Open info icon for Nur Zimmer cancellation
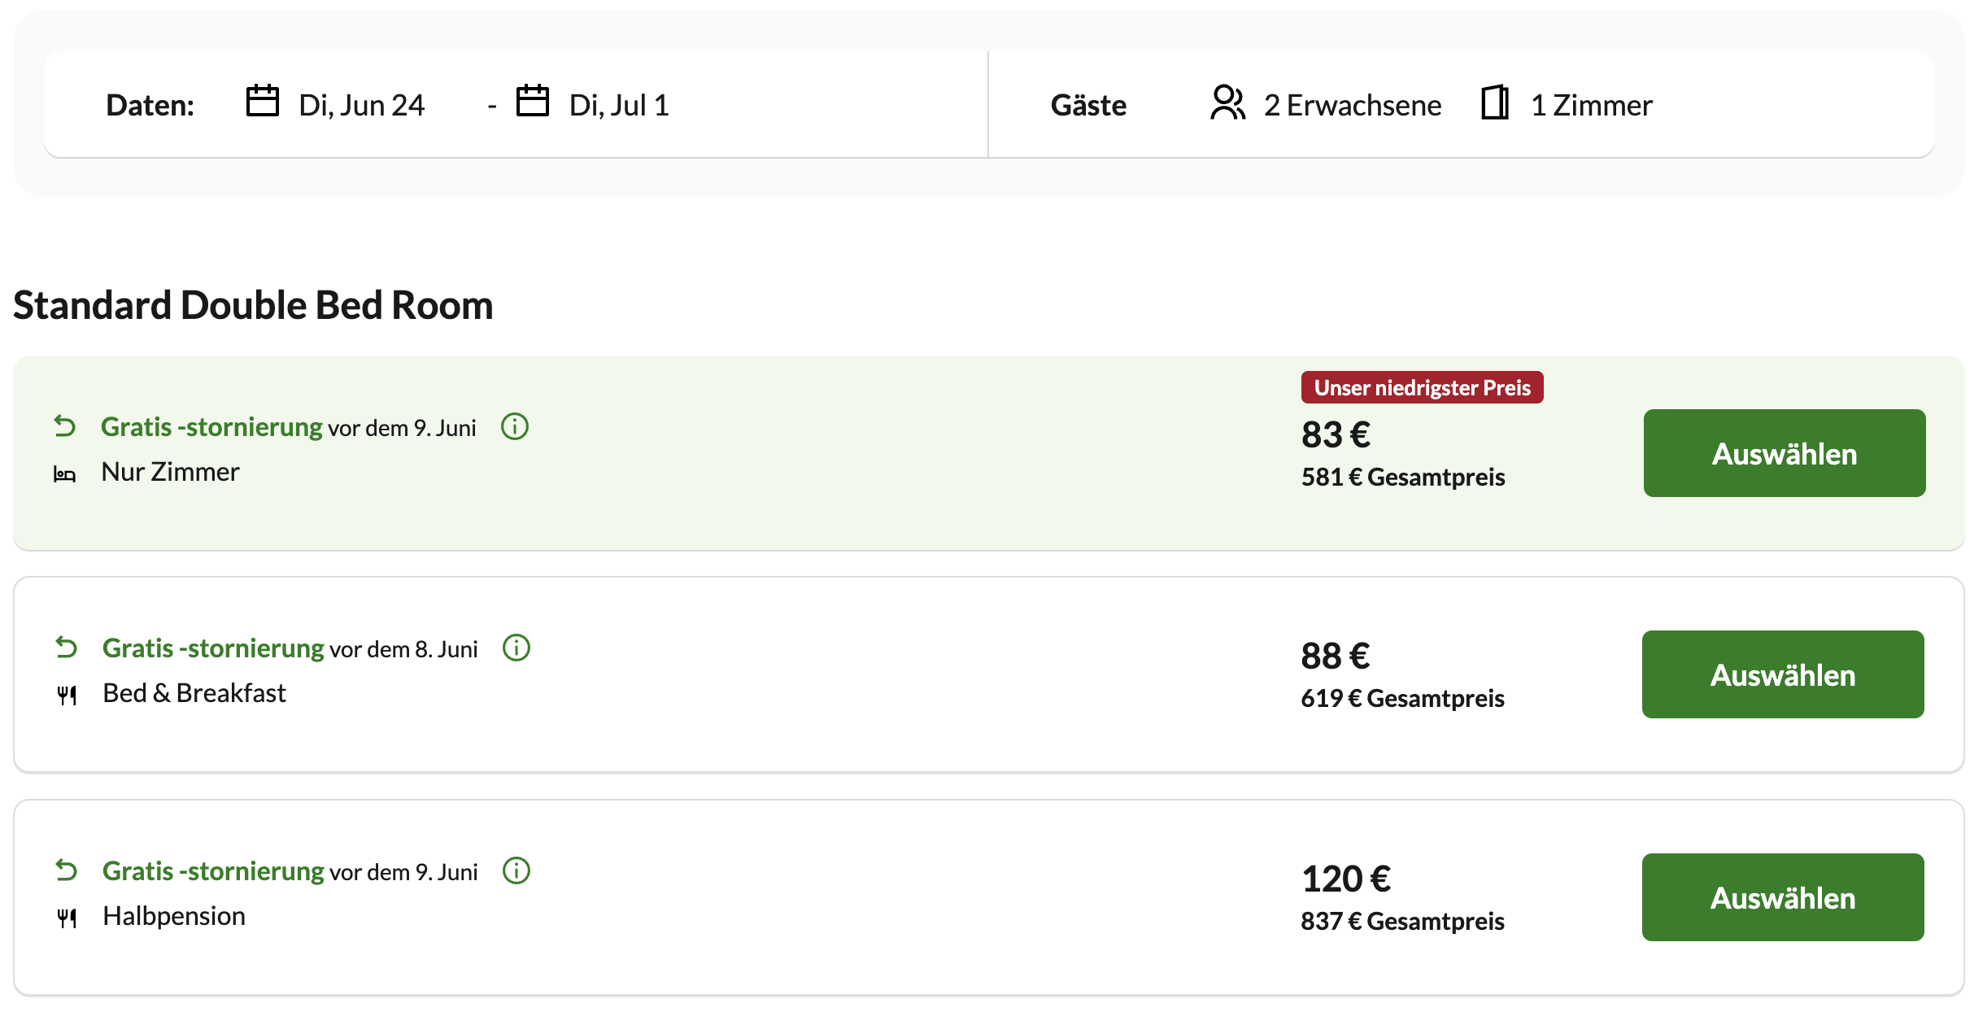Image resolution: width=1983 pixels, height=1012 pixels. coord(515,426)
